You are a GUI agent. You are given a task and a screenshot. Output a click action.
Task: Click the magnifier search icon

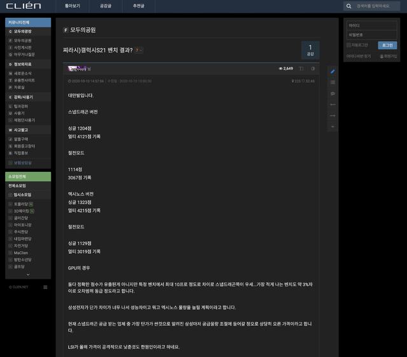[348, 6]
